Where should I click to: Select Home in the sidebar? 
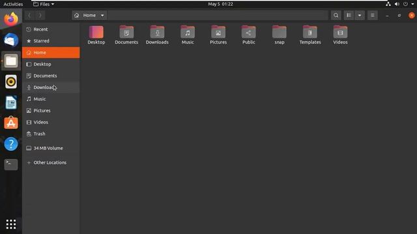[x=51, y=53]
